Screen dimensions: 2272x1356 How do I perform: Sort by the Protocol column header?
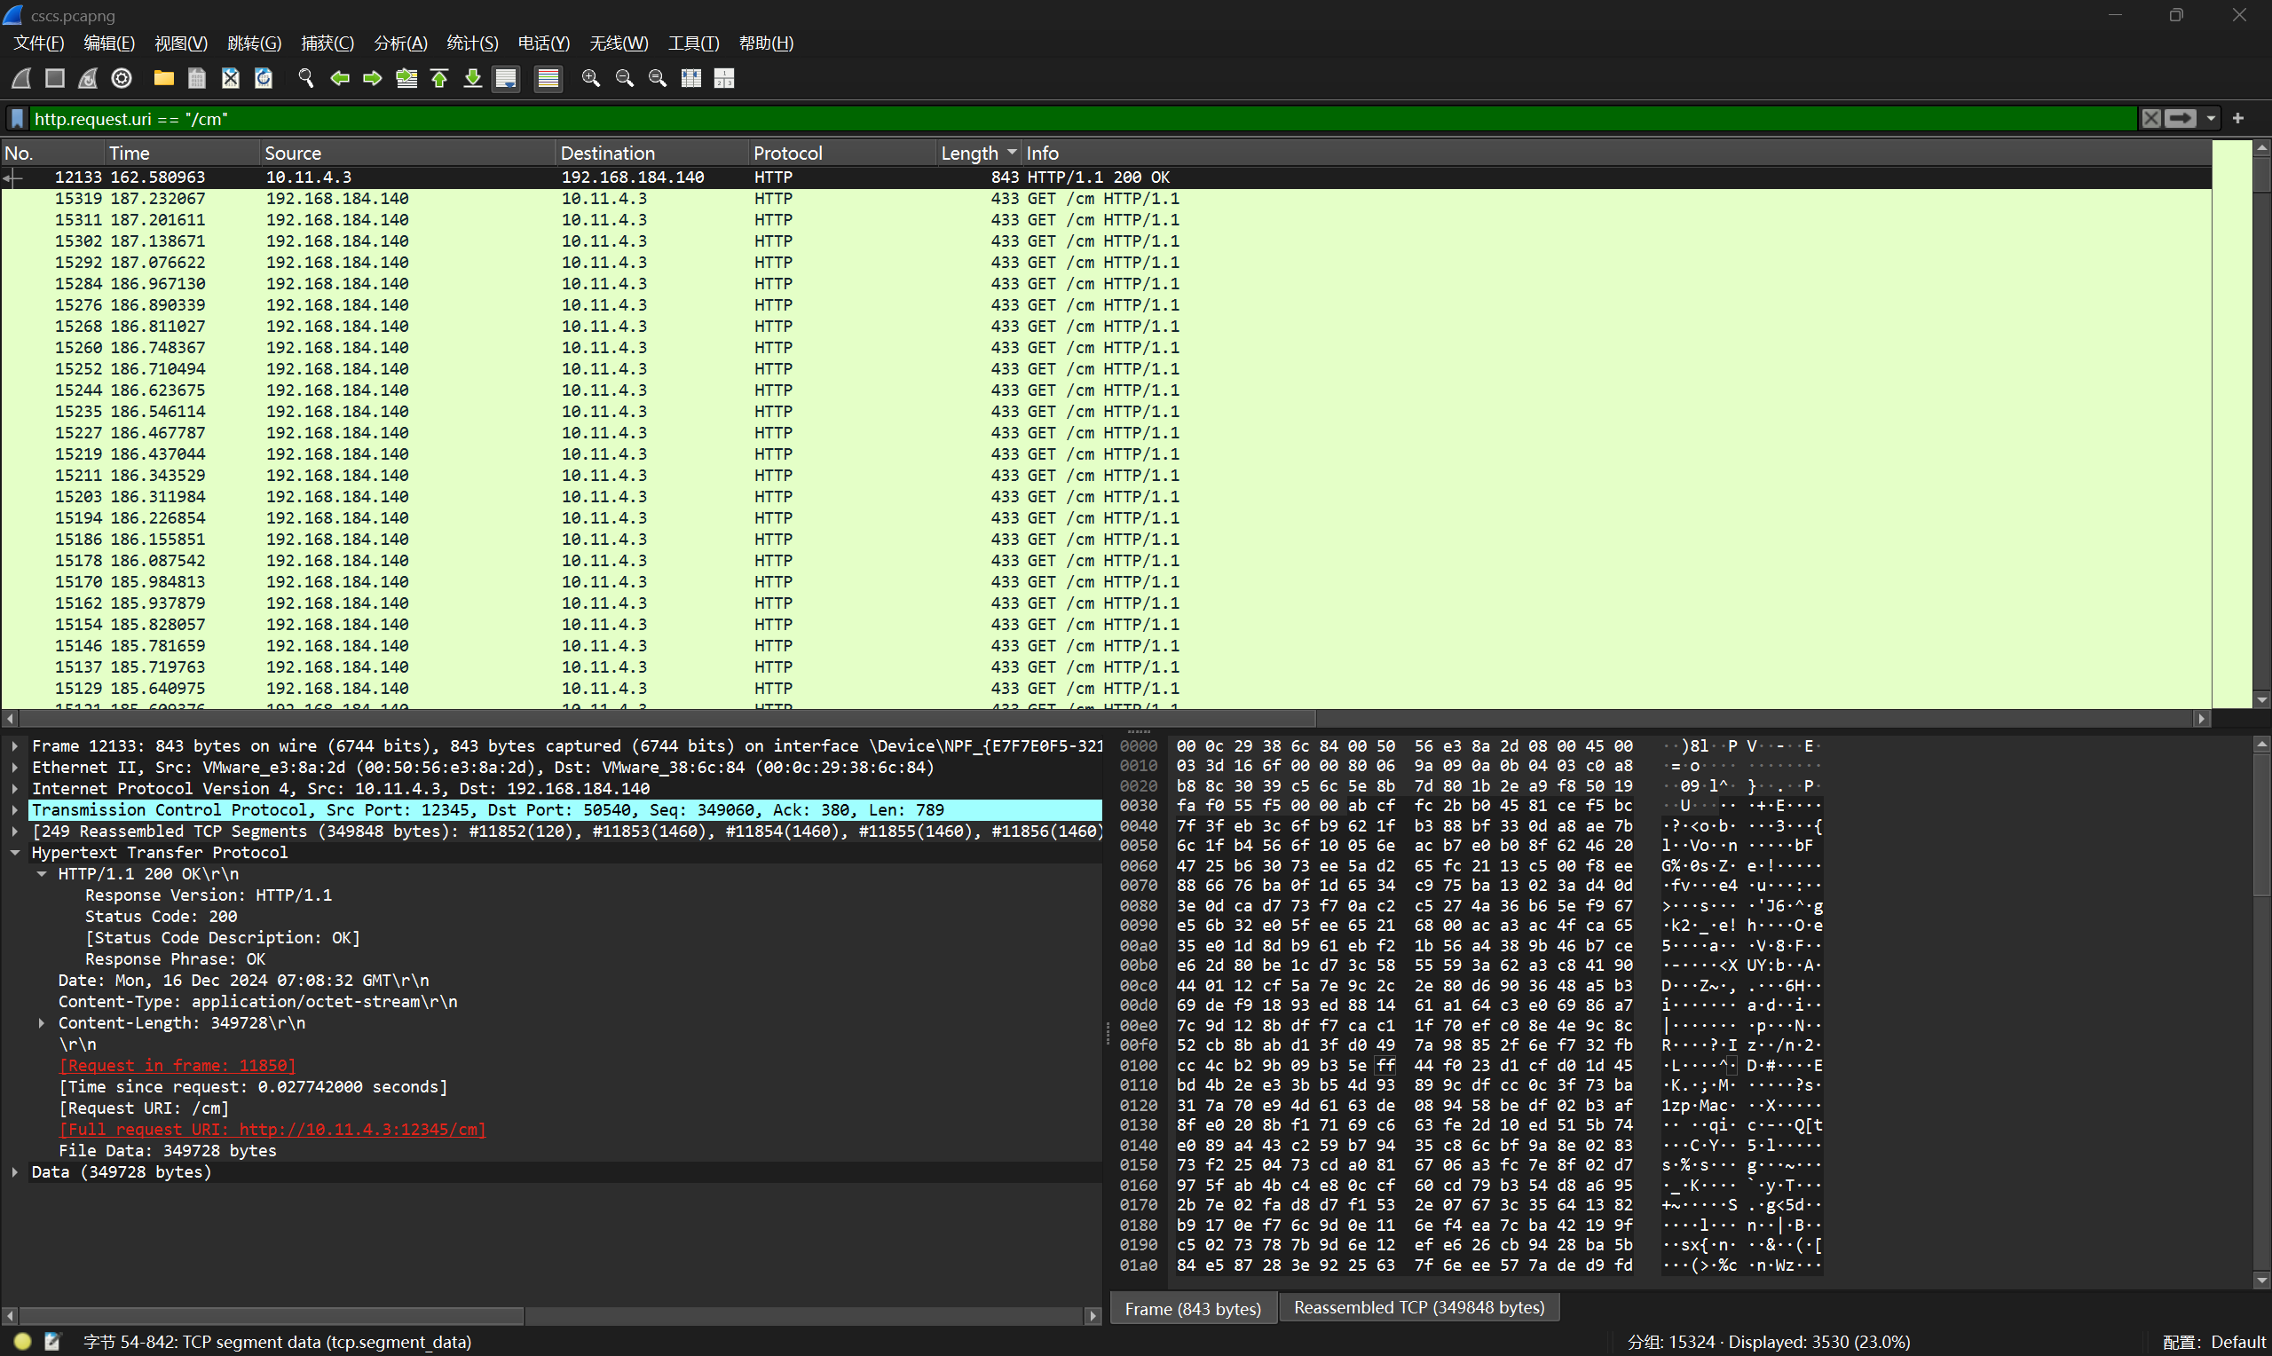[x=842, y=153]
